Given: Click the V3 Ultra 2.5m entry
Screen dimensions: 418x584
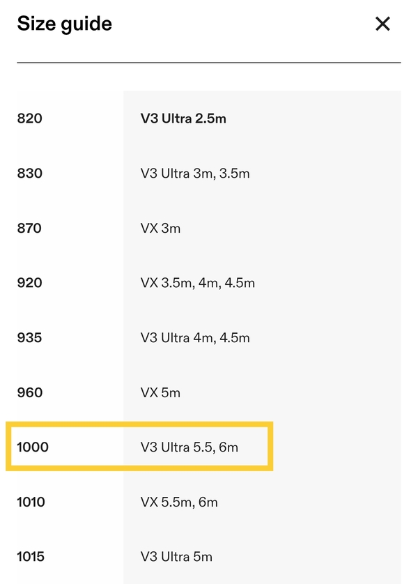Looking at the screenshot, I should 183,118.
